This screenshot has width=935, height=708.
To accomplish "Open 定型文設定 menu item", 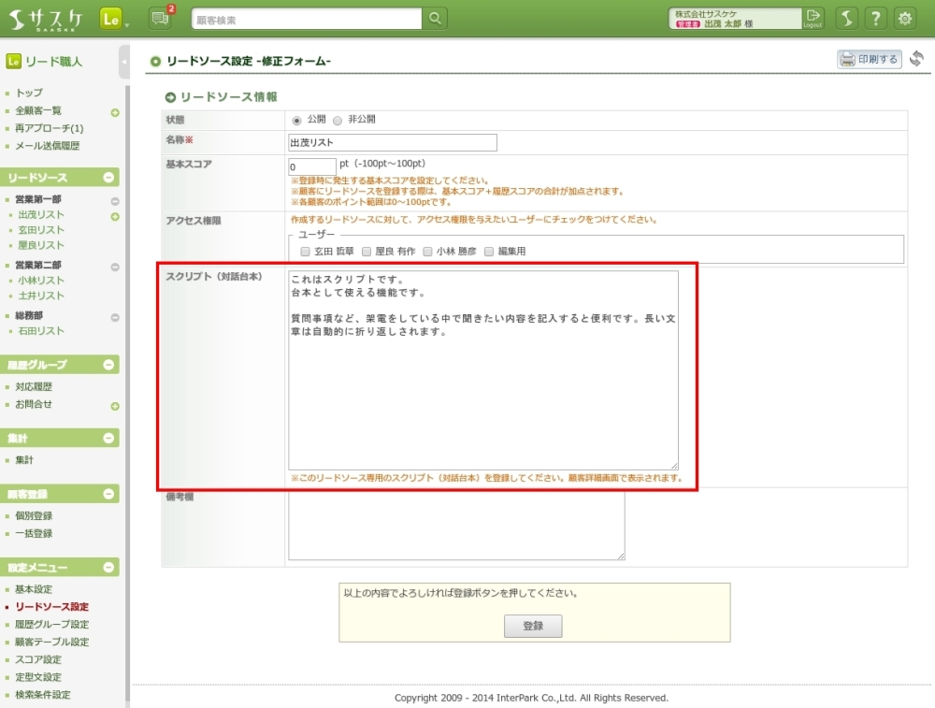I will (38, 677).
